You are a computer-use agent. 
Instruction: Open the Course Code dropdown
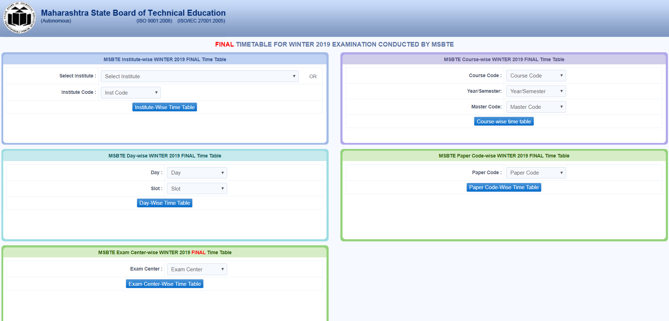click(536, 76)
